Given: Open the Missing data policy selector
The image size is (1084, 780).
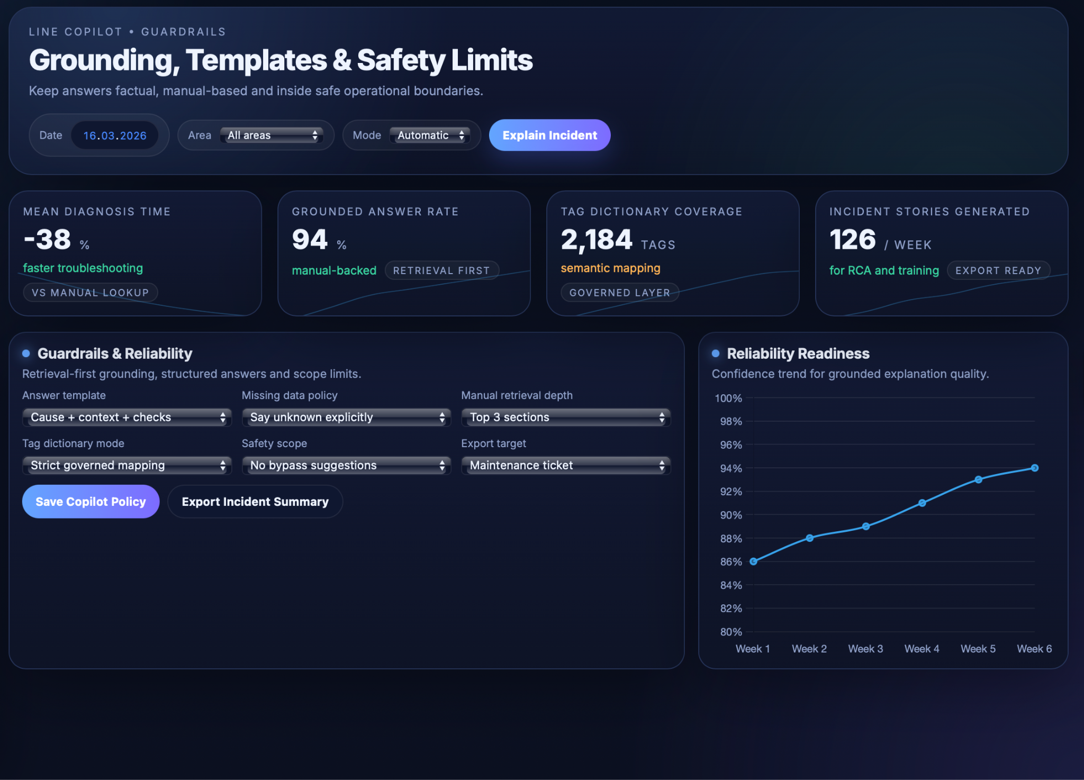Looking at the screenshot, I should (346, 418).
